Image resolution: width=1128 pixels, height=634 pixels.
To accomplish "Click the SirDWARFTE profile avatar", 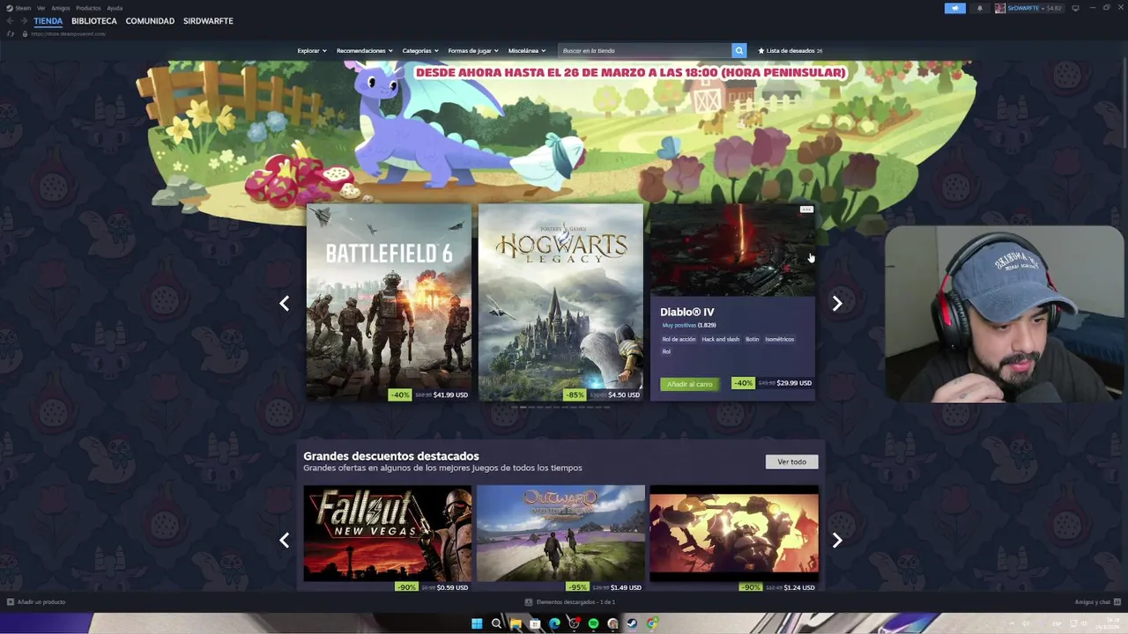I will tap(1000, 8).
